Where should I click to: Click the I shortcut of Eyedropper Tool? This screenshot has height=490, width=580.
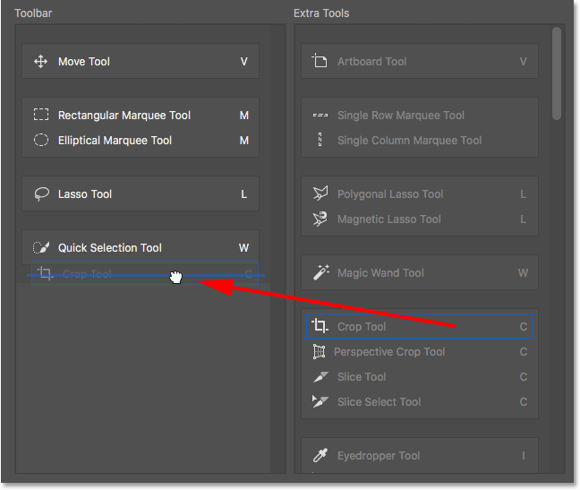524,456
